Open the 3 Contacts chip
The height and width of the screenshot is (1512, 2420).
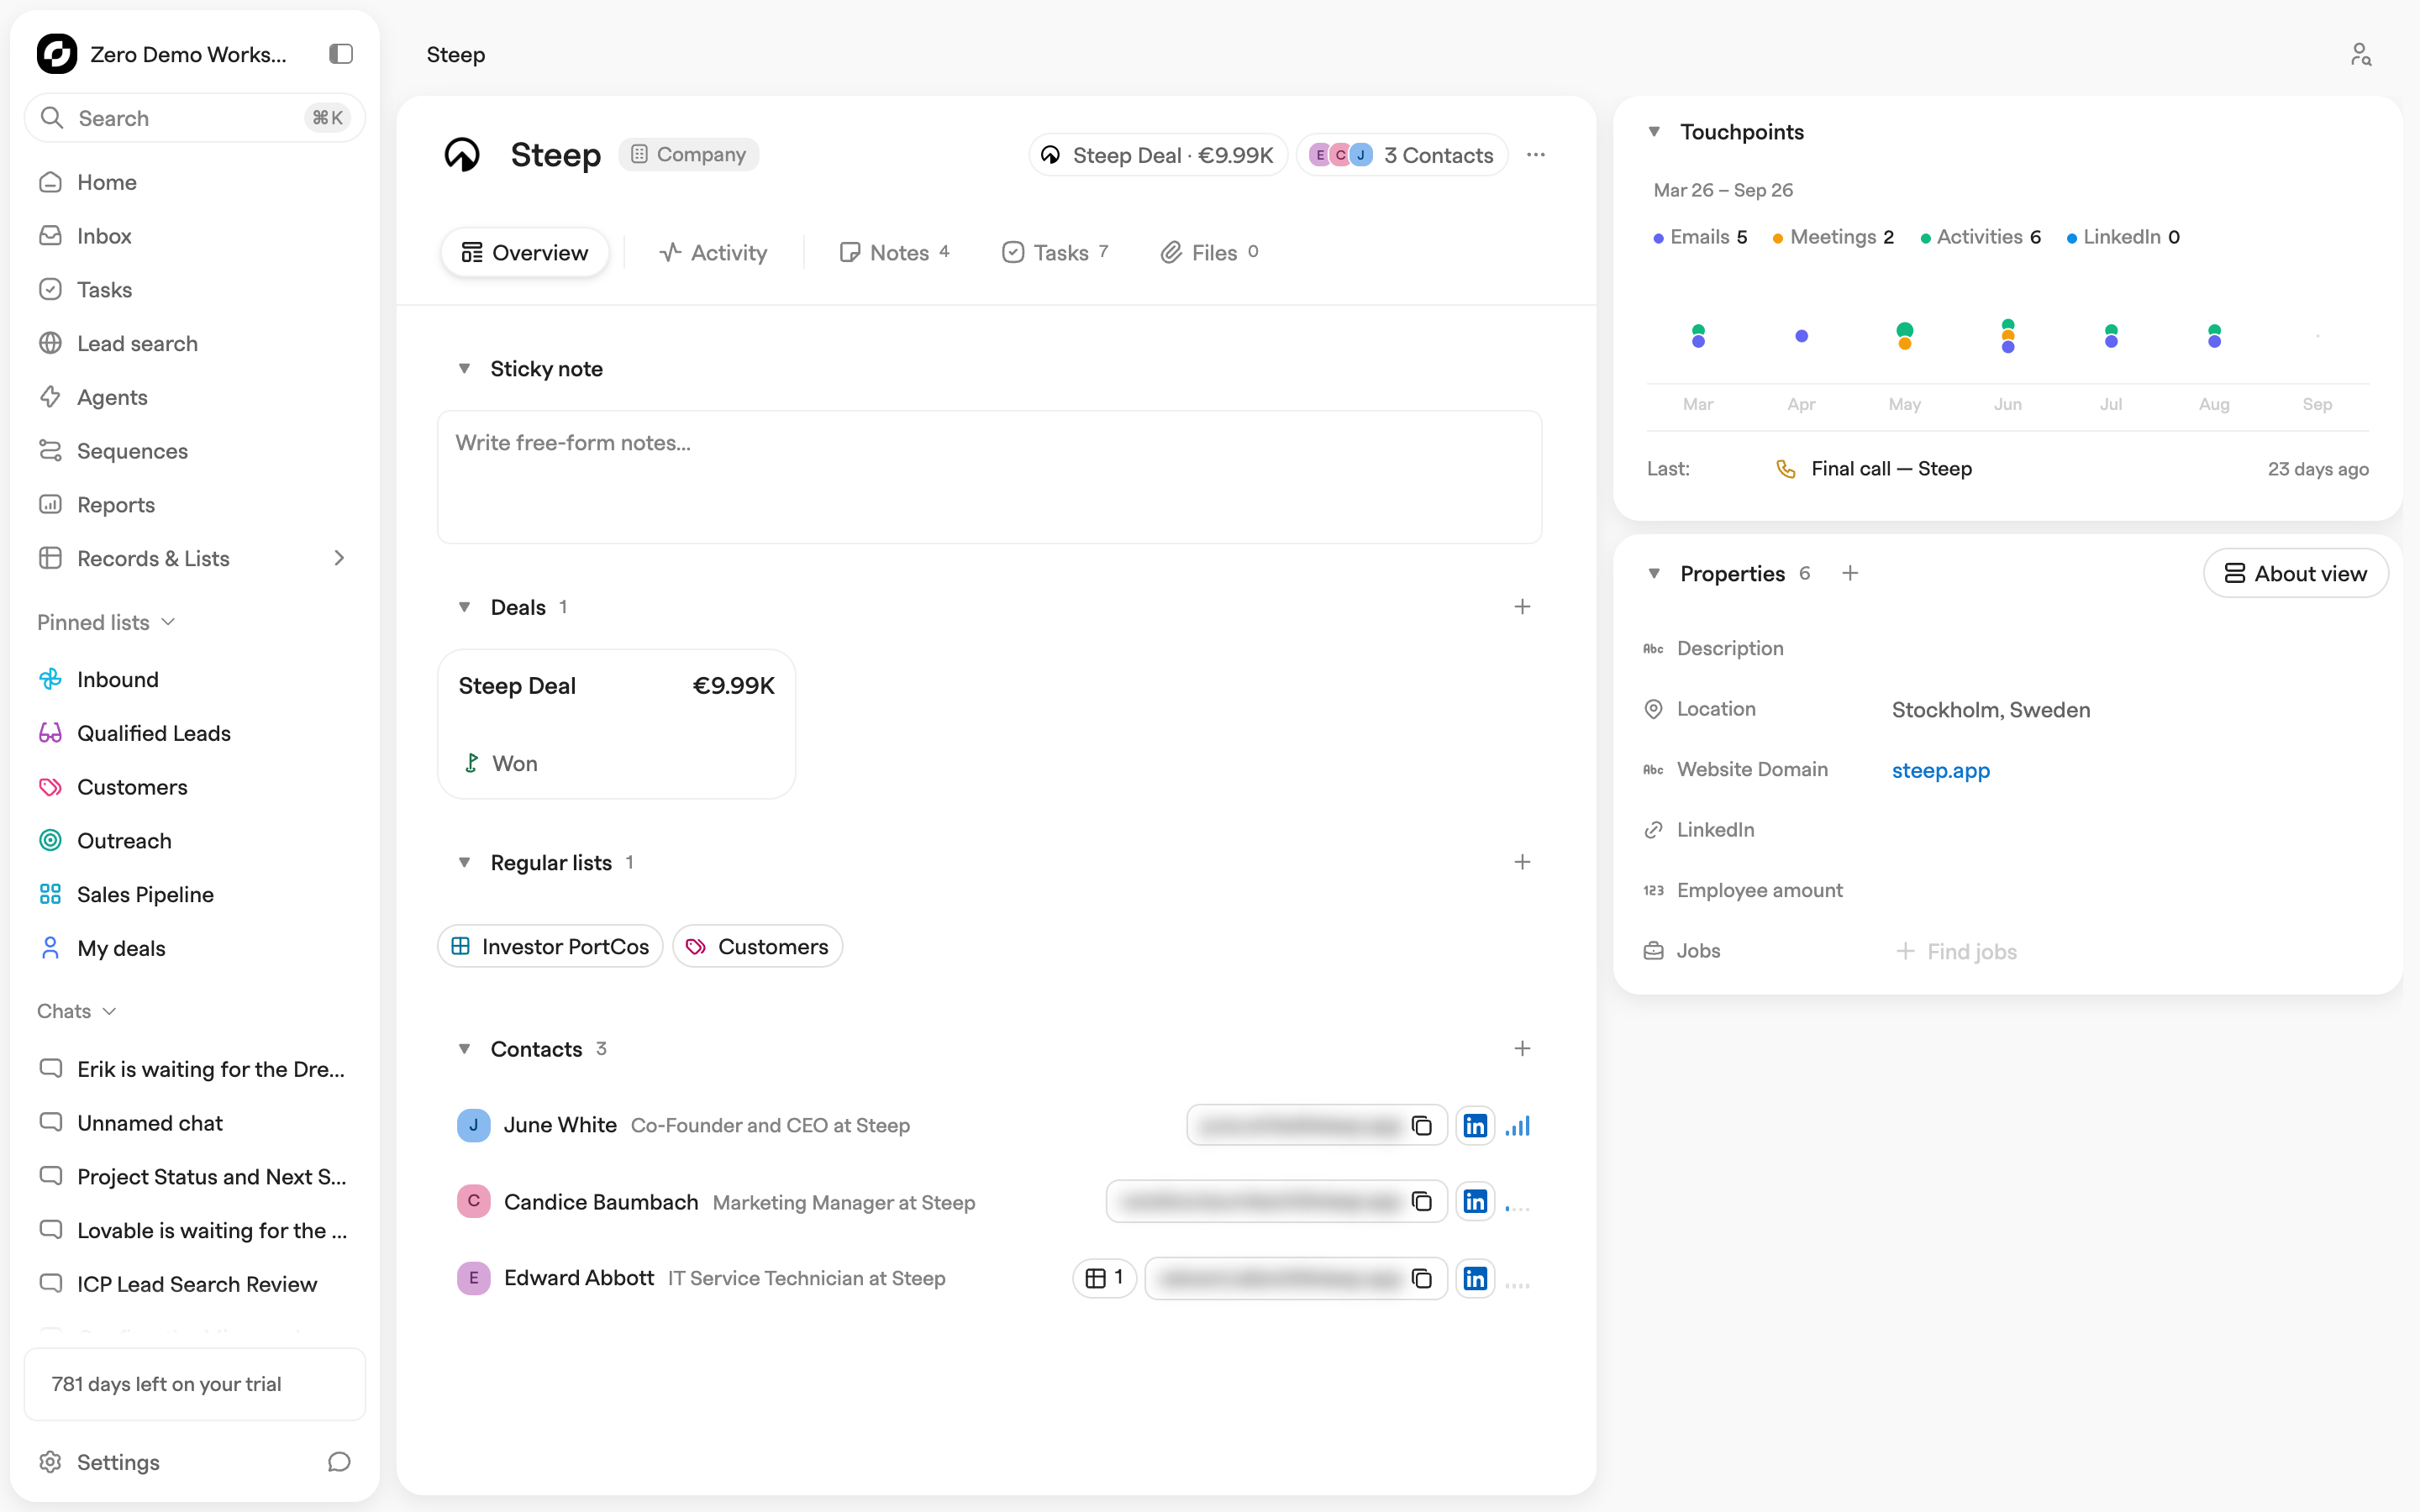(1402, 155)
